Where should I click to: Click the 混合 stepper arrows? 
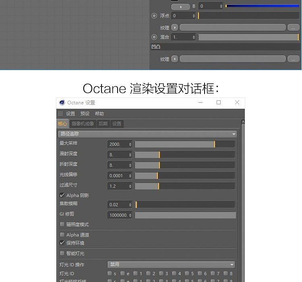pos(194,37)
